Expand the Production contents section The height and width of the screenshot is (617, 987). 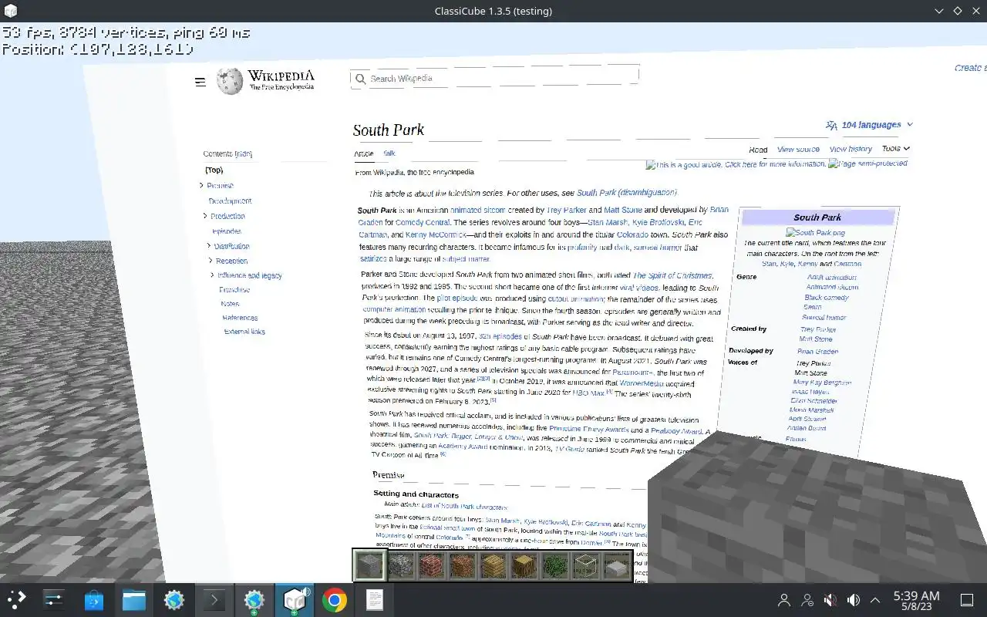pos(205,216)
